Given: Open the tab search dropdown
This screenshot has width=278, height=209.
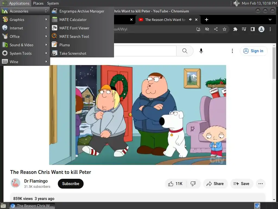Looking at the screenshot, I should click(x=270, y=20).
